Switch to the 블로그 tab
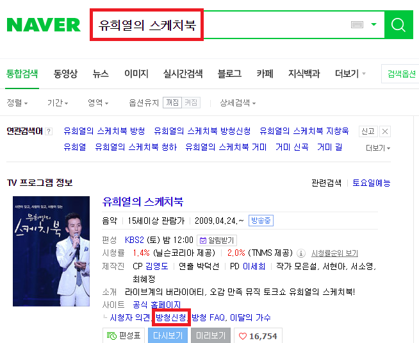Viewport: 419px width, 343px height. (x=229, y=74)
